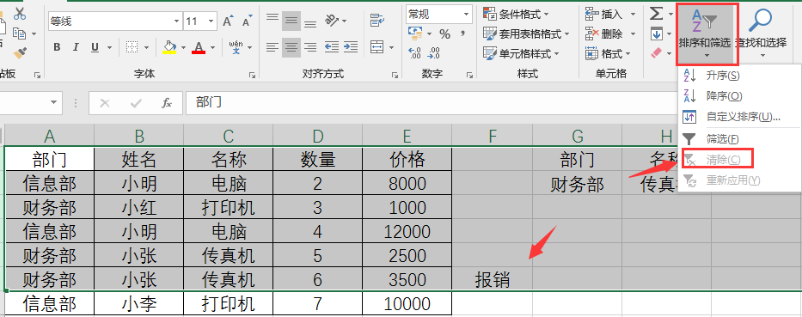
Task: Click the Cut scissors icon
Action: pyautogui.click(x=20, y=14)
